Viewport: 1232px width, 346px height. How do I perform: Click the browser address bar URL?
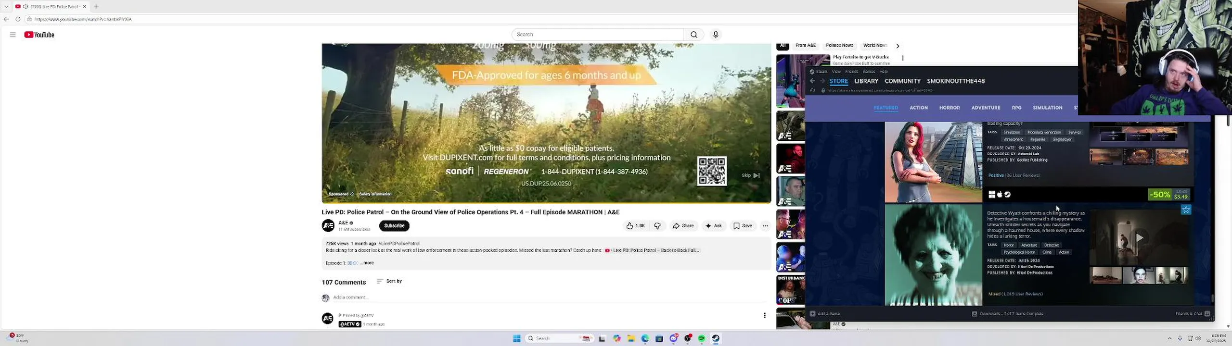pyautogui.click(x=83, y=19)
